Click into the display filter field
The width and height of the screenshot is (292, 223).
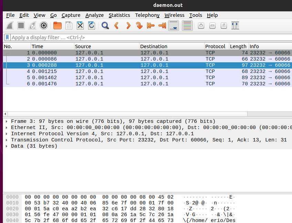[151, 38]
